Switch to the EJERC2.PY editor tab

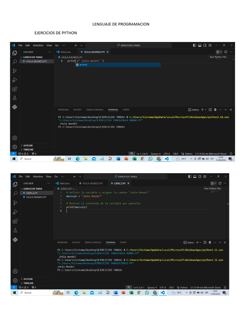pyautogui.click(x=119, y=183)
